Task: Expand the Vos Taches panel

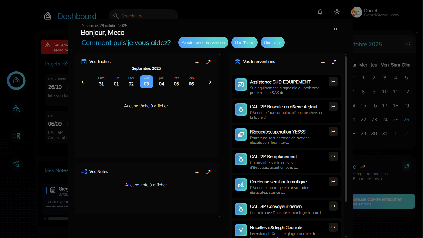Action: point(208,62)
